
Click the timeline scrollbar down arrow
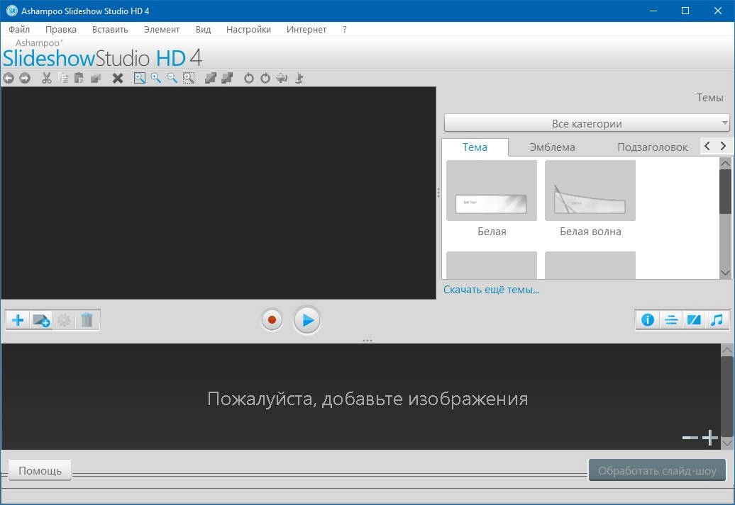click(727, 443)
